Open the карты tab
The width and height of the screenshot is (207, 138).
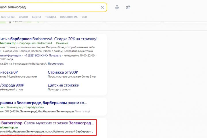(x=36, y=17)
